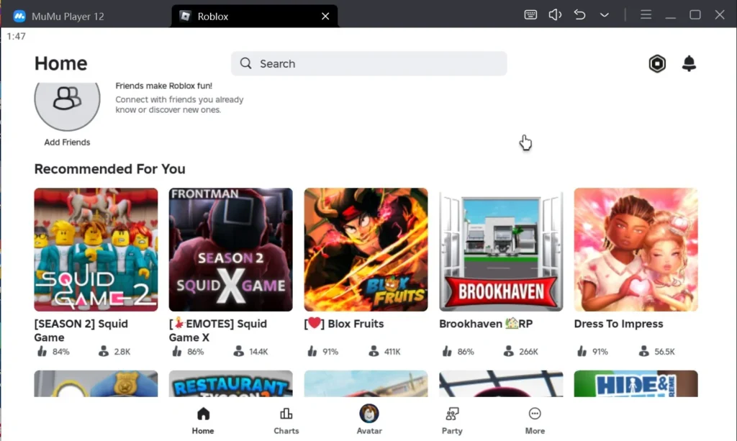Click Add Friends
Viewport: 737px width, 441px height.
click(66, 108)
